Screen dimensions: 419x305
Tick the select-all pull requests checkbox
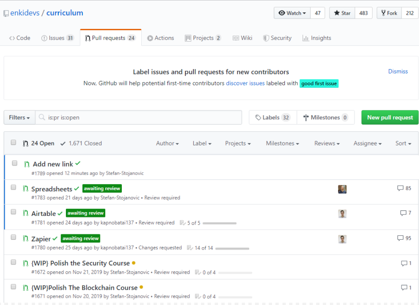tap(13, 143)
